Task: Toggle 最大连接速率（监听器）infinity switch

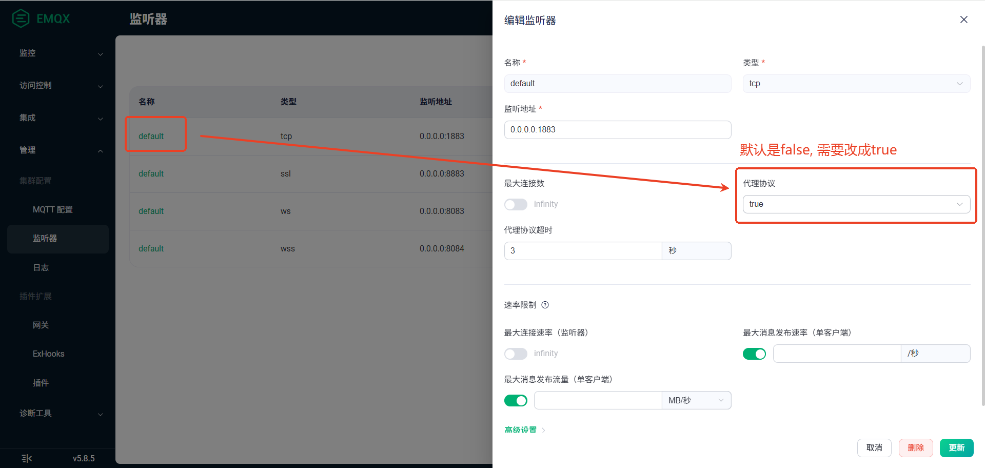Action: coord(516,354)
